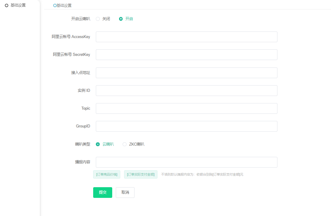
Task: Focus the GroupID input field
Action: point(186,126)
